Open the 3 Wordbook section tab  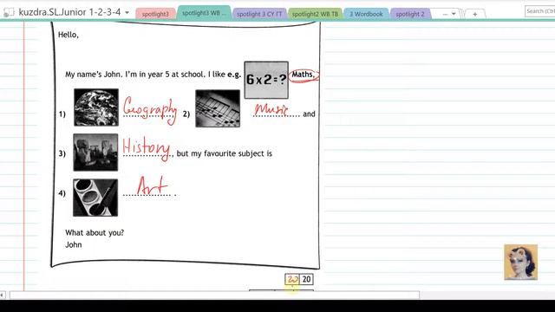(x=366, y=14)
